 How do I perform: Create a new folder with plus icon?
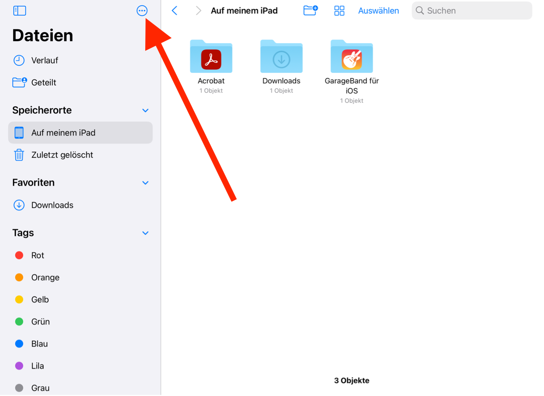click(310, 11)
